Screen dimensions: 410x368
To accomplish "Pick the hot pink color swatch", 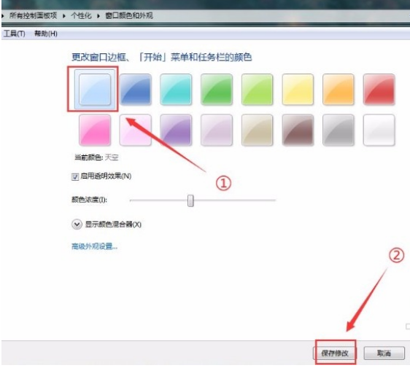I will pyautogui.click(x=95, y=130).
